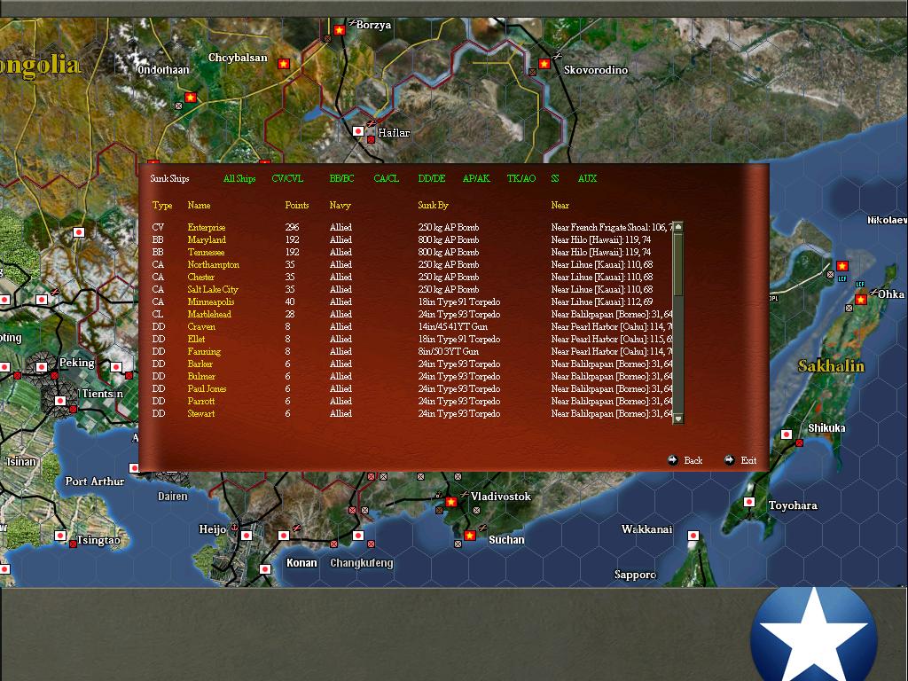Viewport: 908px width, 681px height.
Task: Click the Japanese flag base at Wakkanai
Action: click(x=693, y=536)
